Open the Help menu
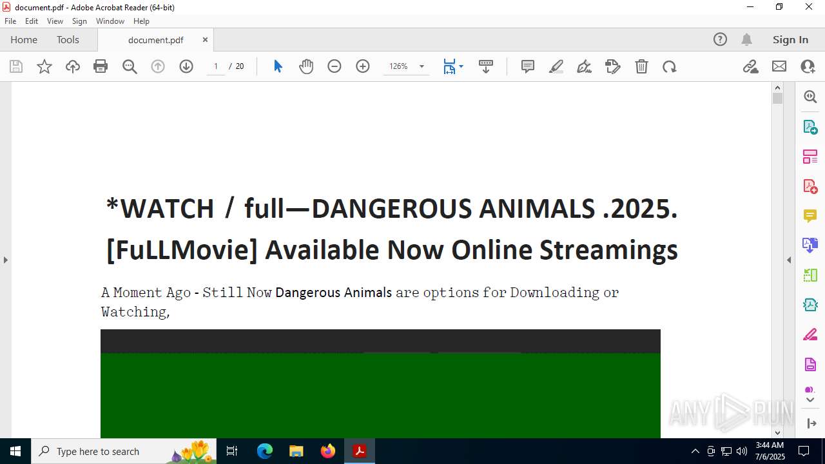This screenshot has height=464, width=825. [x=141, y=21]
